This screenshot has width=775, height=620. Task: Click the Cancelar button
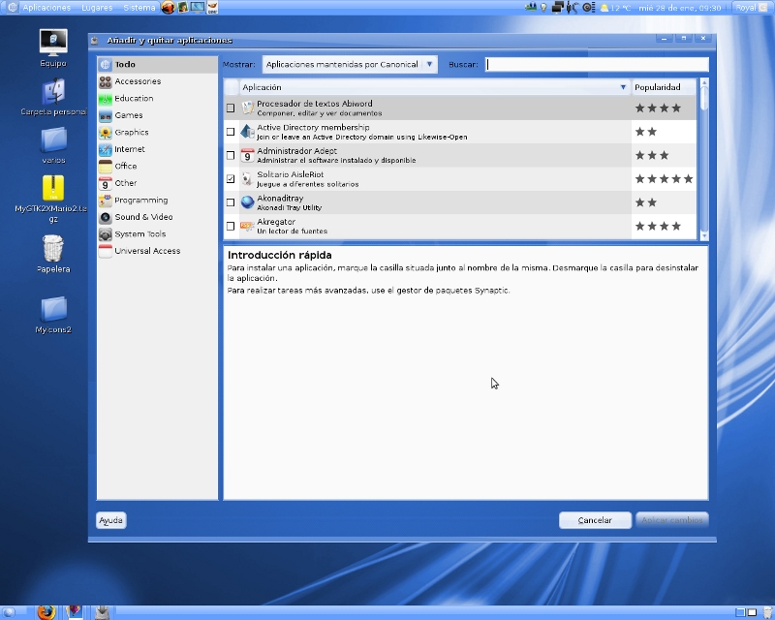point(595,520)
